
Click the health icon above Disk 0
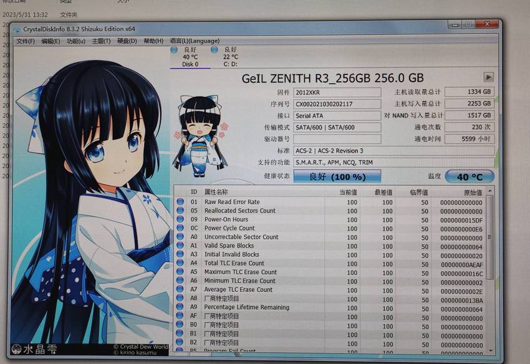tap(174, 50)
